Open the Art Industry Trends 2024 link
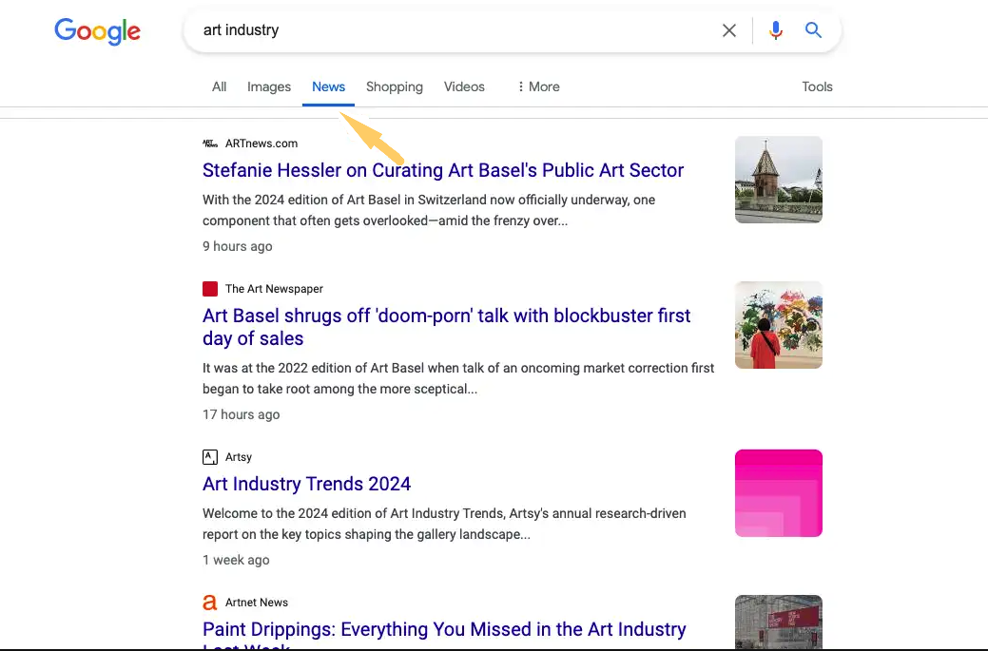The height and width of the screenshot is (651, 988). click(306, 485)
